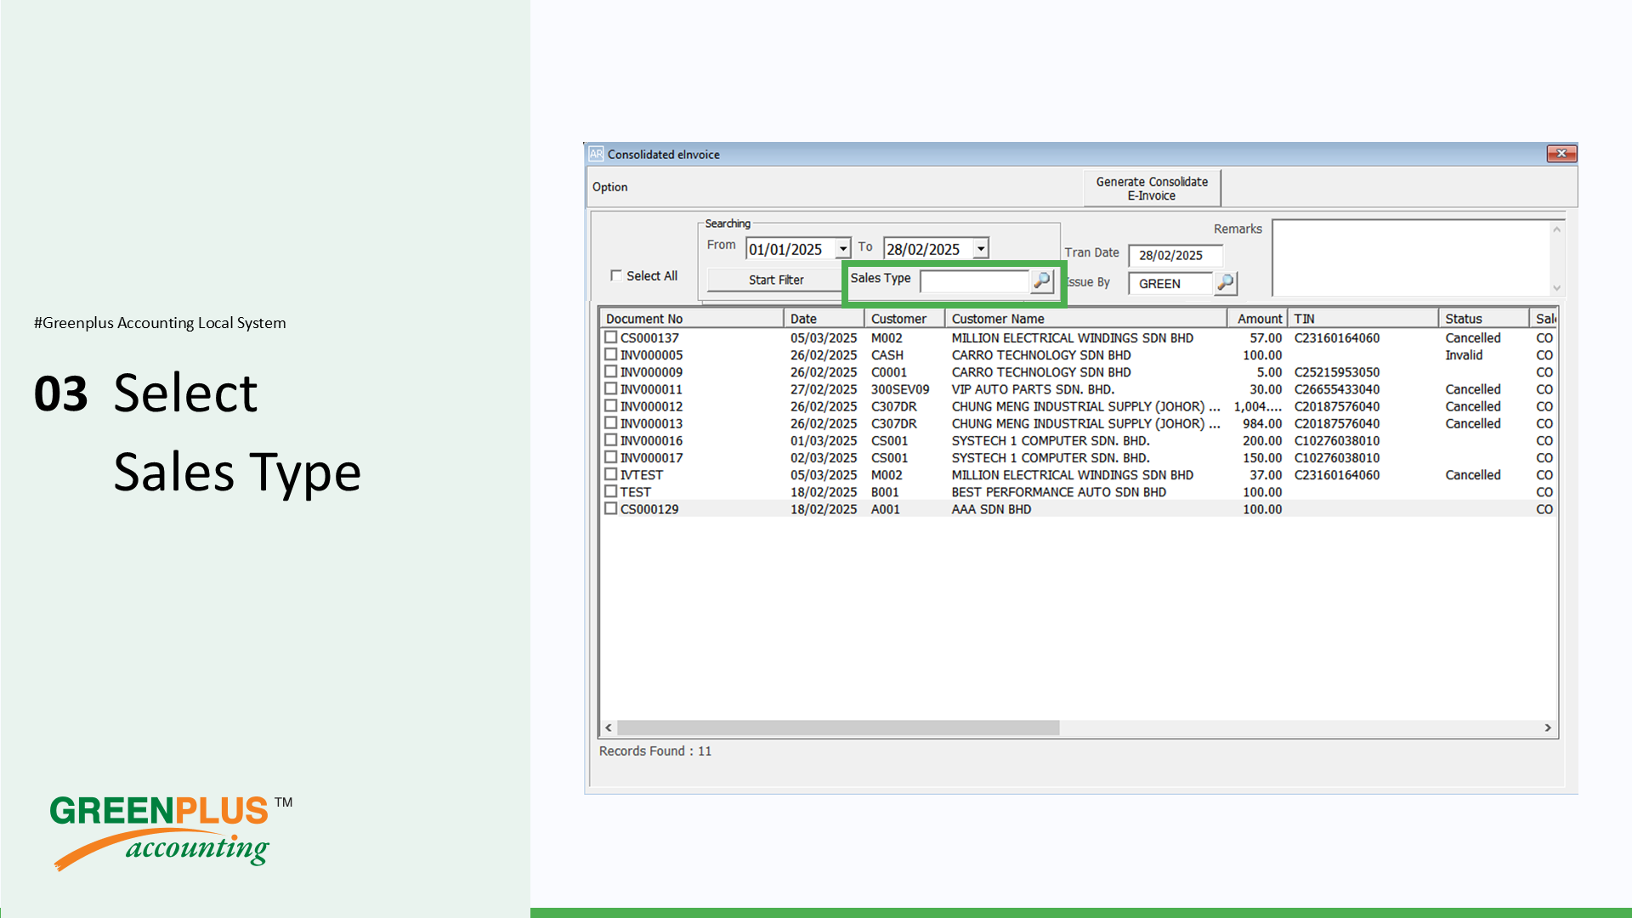
Task: Sort by Customer column header
Action: coord(904,319)
